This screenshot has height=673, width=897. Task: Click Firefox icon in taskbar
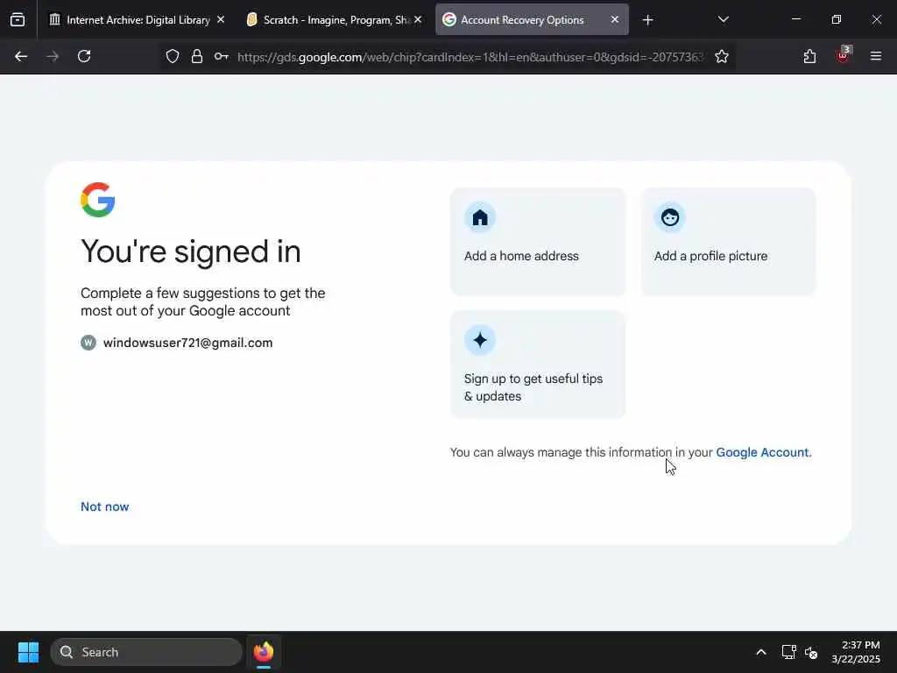(x=264, y=652)
